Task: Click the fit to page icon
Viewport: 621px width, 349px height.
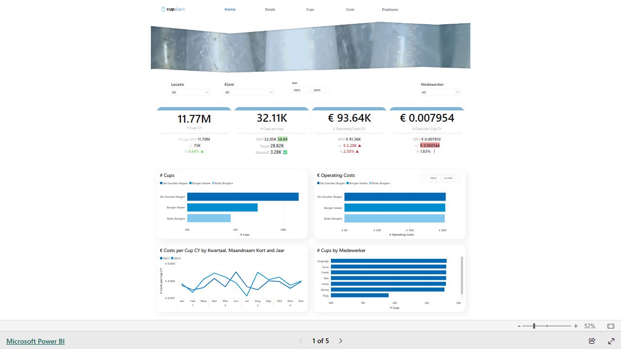Action: click(611, 326)
